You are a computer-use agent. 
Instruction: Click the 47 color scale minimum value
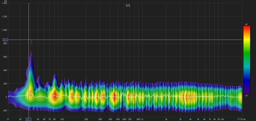tap(246, 96)
